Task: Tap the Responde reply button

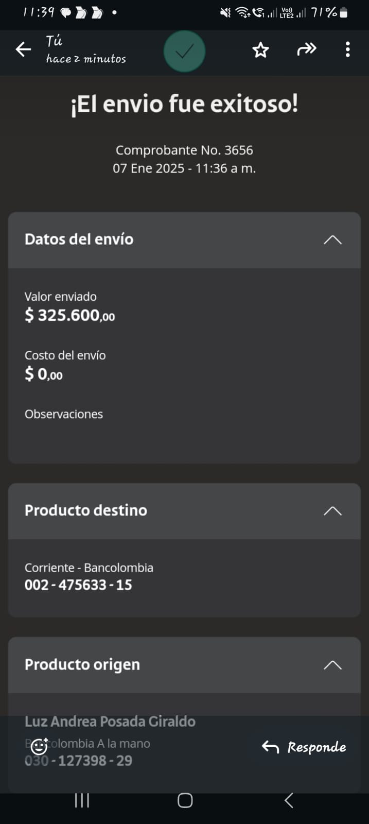Action: coord(304,747)
